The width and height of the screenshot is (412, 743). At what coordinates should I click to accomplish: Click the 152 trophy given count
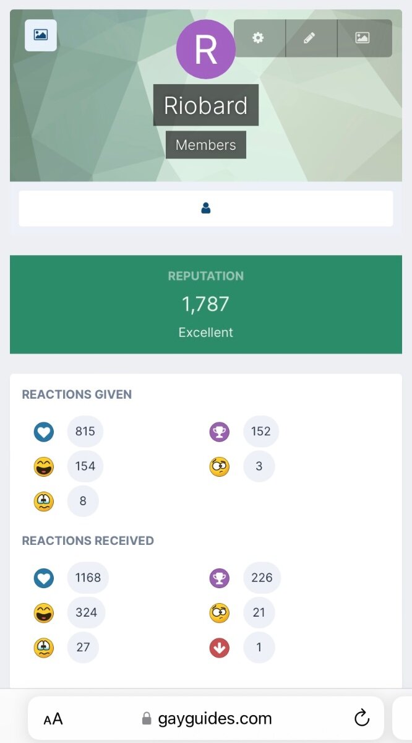[x=261, y=431]
